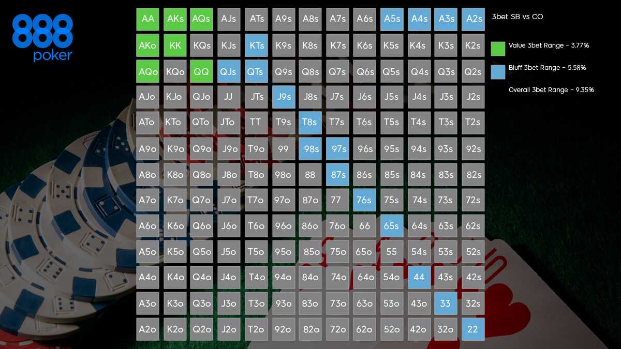Viewport: 621px width, 349px height.
Task: Click the 888poker logo
Action: tap(42, 38)
